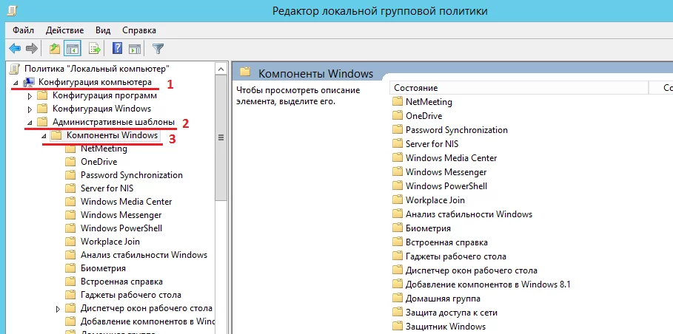
Task: Click the Forward arrow toolbar icon
Action: (x=32, y=49)
